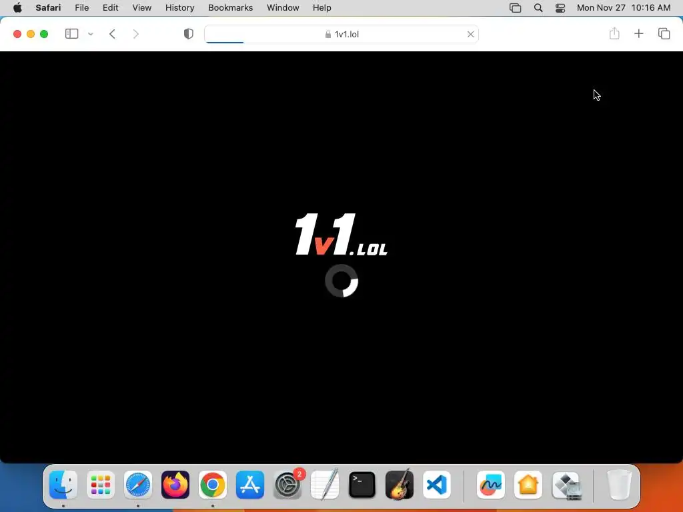
Task: Open the Apple menu
Action: click(x=17, y=8)
